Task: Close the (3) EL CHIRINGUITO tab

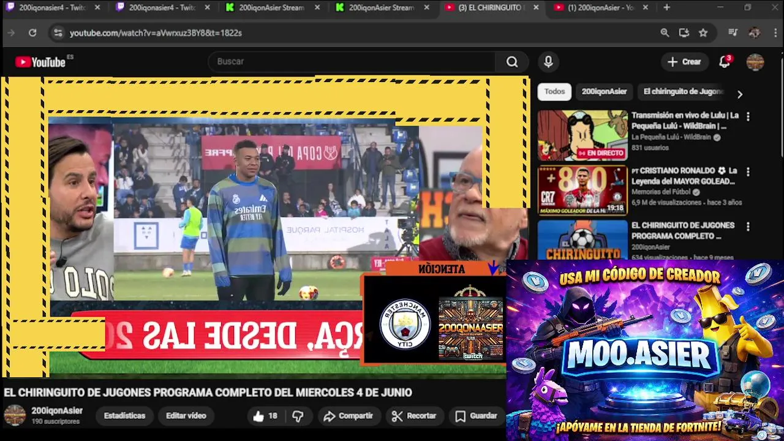Action: pyautogui.click(x=536, y=7)
